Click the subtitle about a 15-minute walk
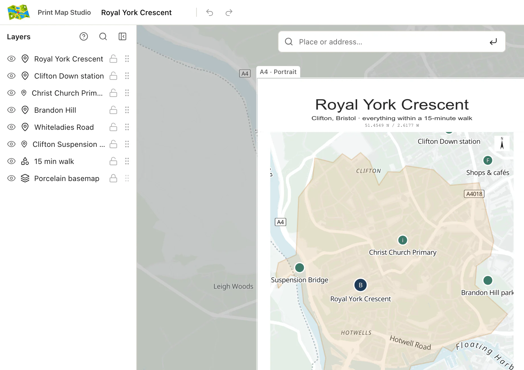 click(392, 118)
